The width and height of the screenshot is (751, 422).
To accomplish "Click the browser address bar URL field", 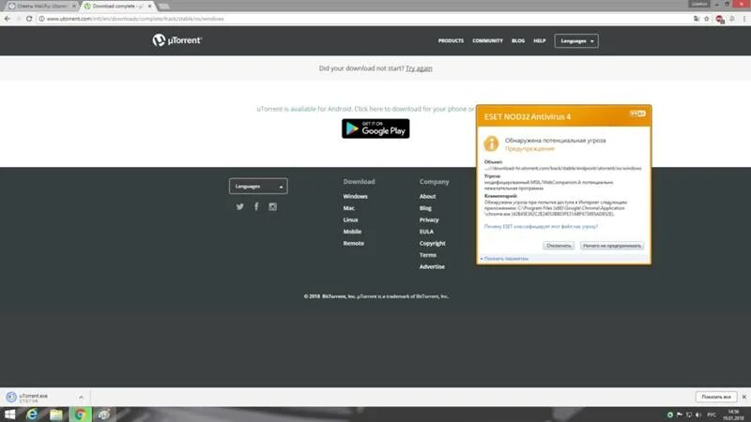I will pos(364,19).
